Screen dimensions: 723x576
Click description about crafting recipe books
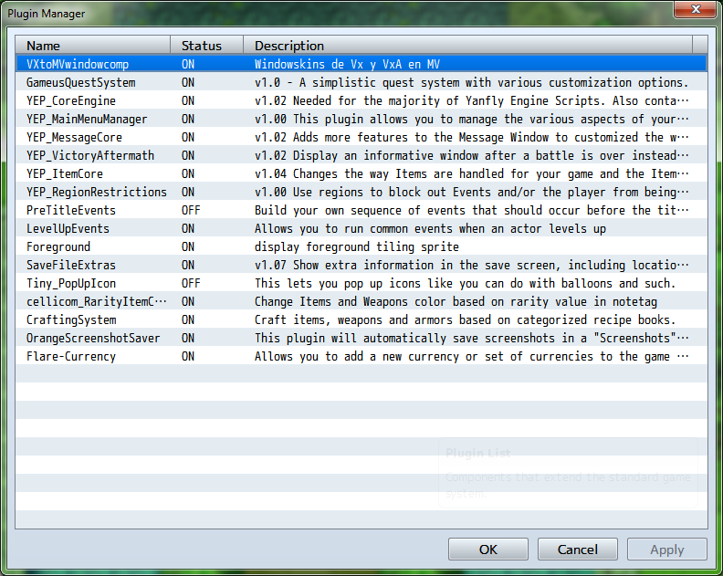(465, 319)
